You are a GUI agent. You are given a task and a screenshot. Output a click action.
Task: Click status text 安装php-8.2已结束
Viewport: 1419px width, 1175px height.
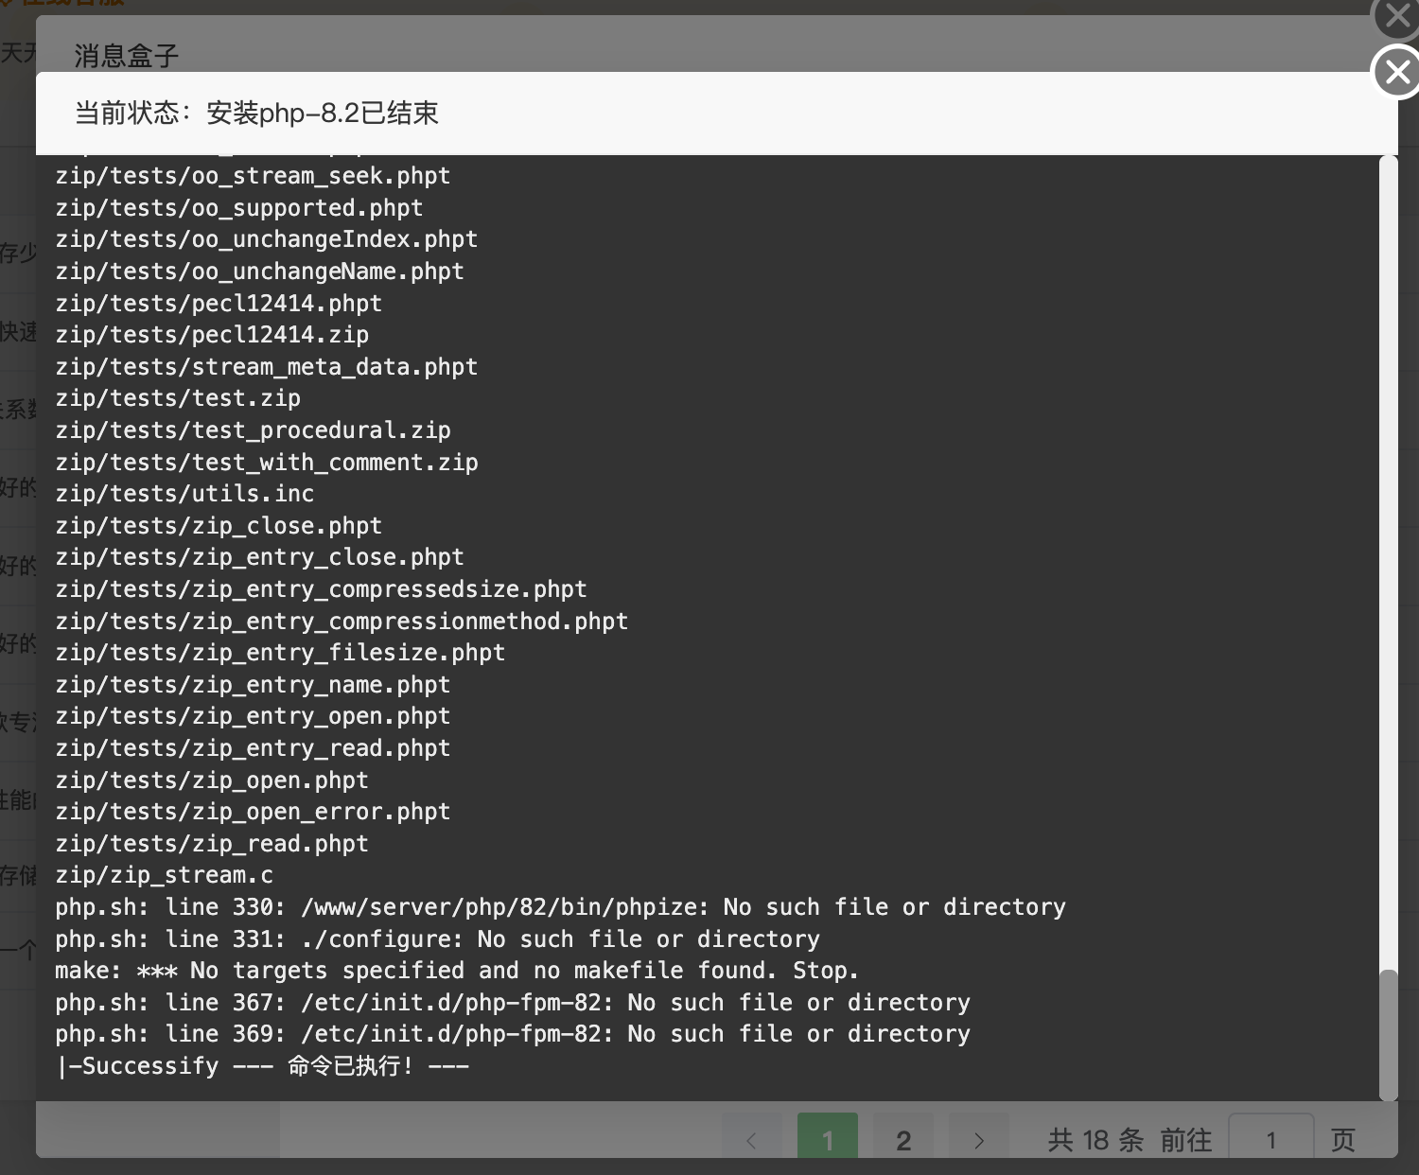coord(323,114)
